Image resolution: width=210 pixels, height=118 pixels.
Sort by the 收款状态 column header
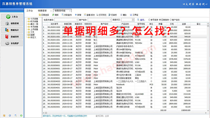(x=88, y=24)
